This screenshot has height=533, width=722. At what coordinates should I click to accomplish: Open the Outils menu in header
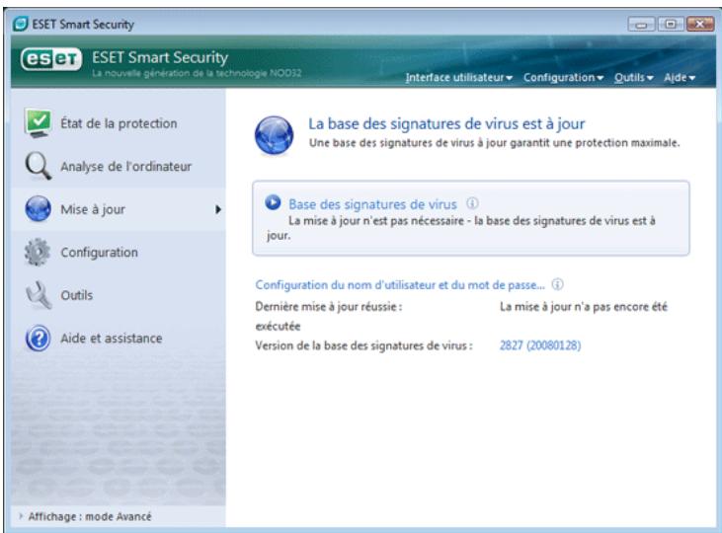(633, 77)
